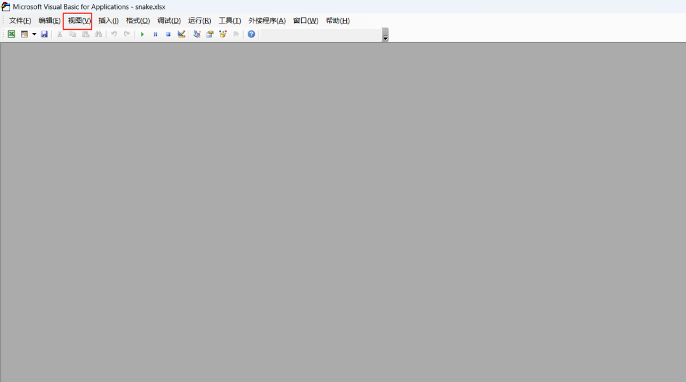
Task: Open VBA Help question mark icon
Action: (251, 34)
